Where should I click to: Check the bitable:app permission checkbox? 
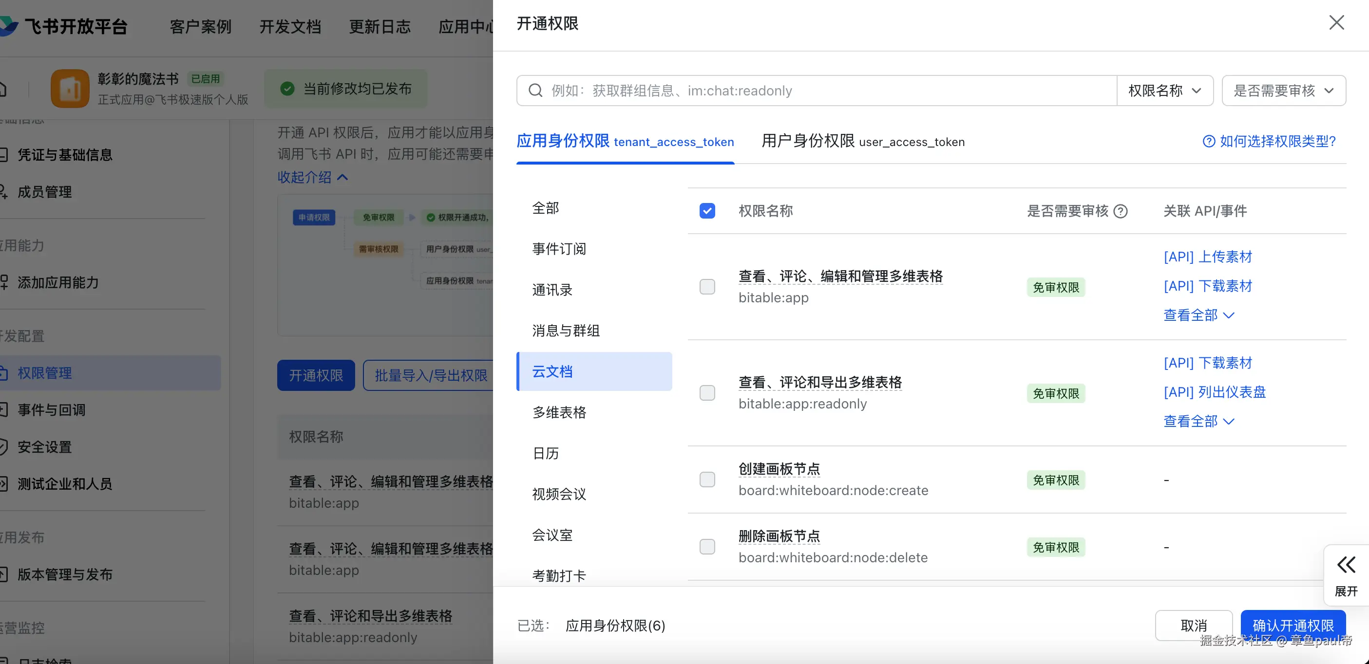pos(707,287)
